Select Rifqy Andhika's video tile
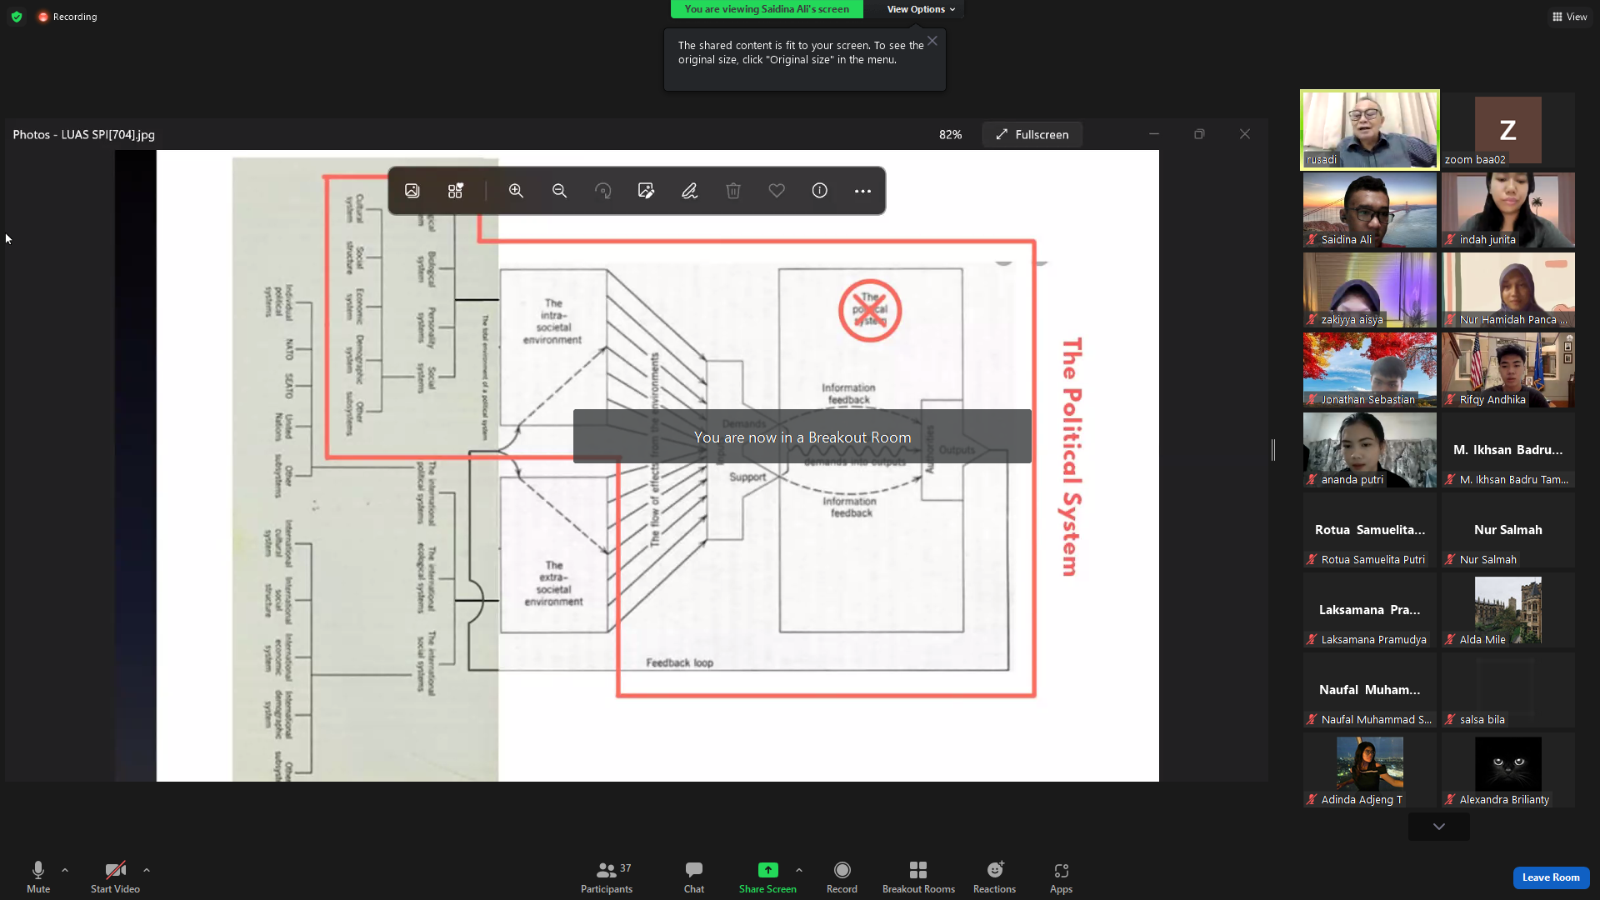The height and width of the screenshot is (900, 1600). point(1508,370)
